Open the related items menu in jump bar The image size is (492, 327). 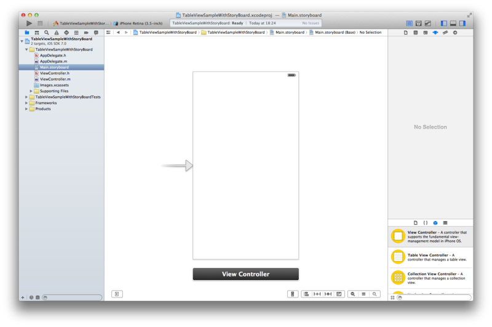coord(108,33)
